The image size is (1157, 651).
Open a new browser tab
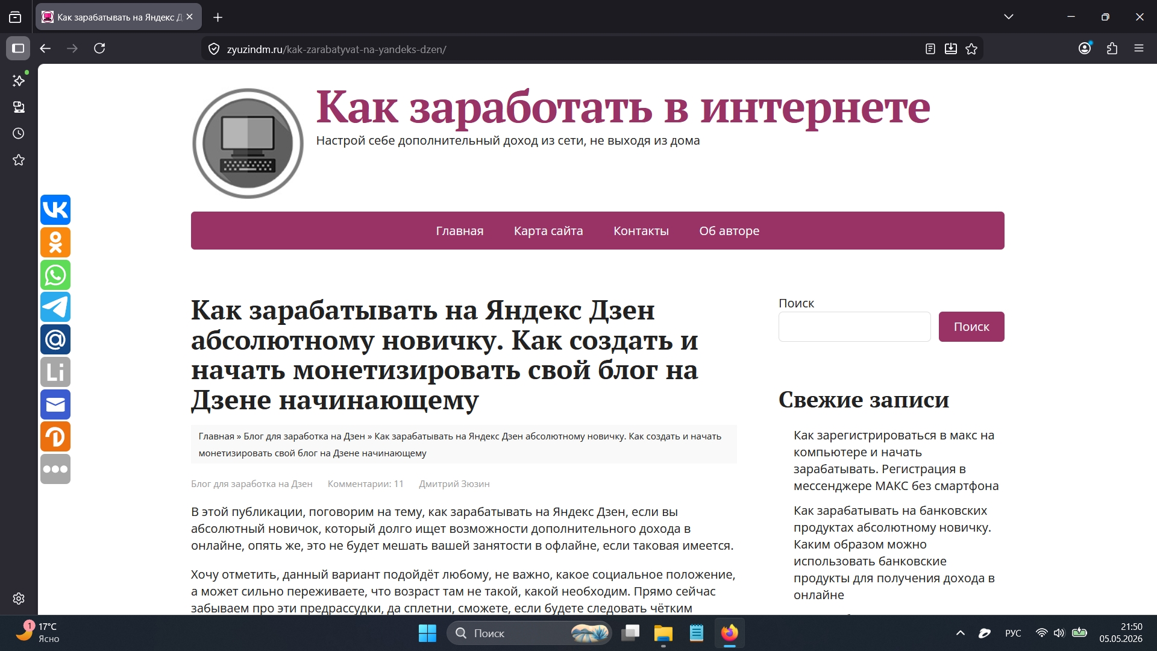pos(218,17)
